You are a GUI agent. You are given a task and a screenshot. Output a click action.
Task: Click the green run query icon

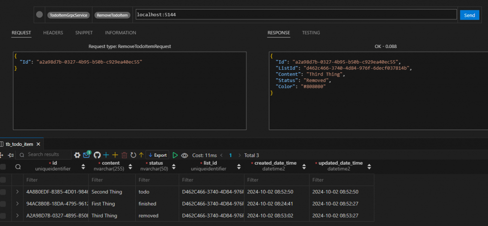click(x=175, y=155)
